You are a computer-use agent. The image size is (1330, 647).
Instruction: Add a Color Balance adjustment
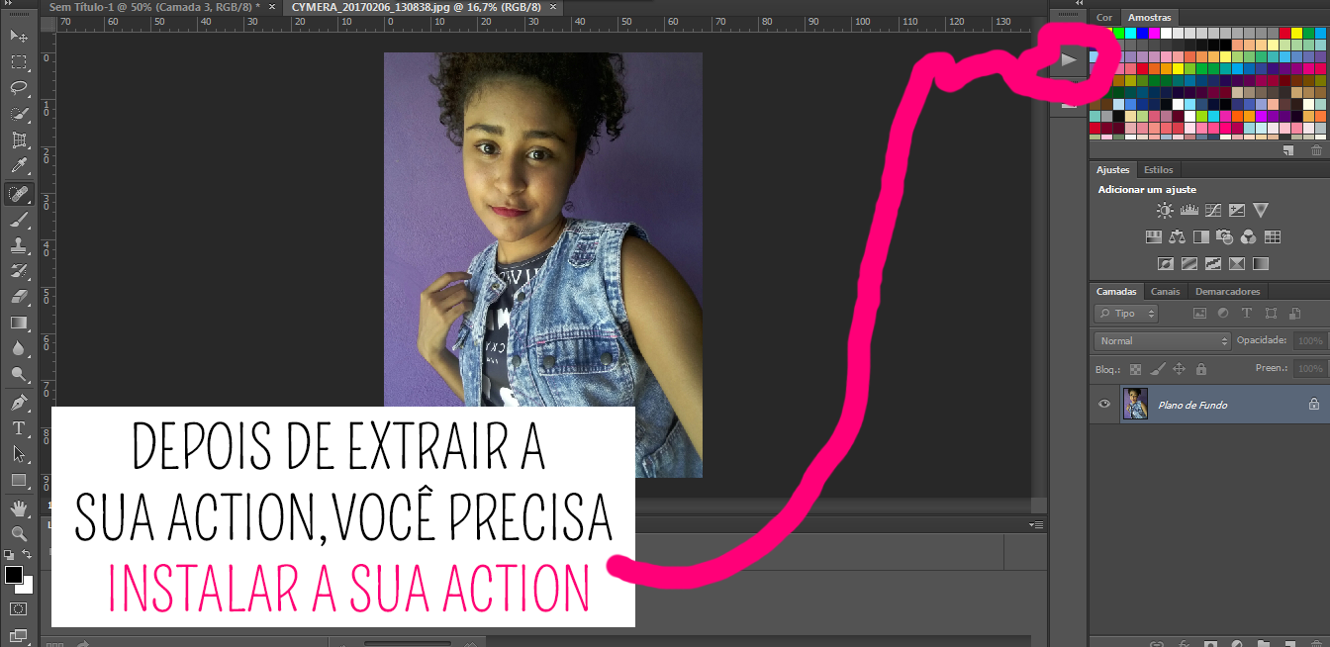click(1177, 236)
